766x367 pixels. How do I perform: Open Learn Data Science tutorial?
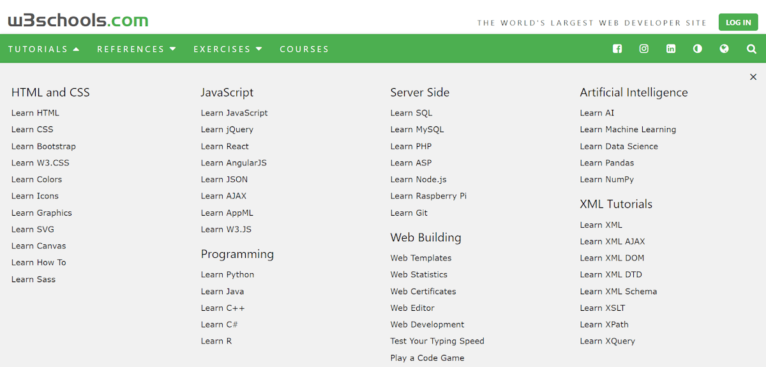pyautogui.click(x=619, y=146)
